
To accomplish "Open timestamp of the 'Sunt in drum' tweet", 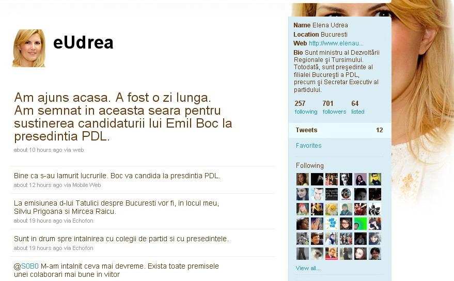I will (38, 248).
